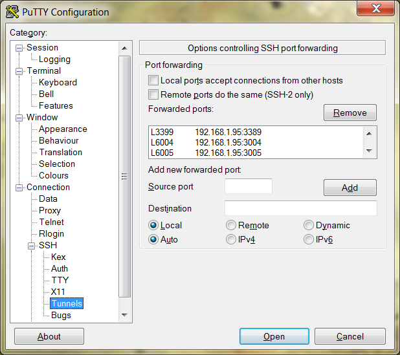Collapse the Window tree node
This screenshot has height=355, width=400.
point(19,118)
